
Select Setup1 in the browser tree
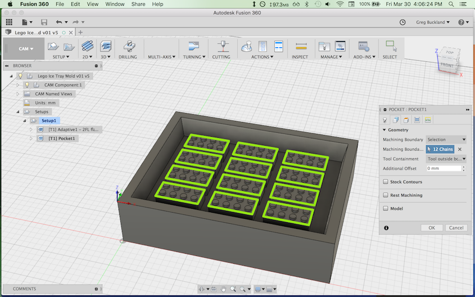coord(49,120)
